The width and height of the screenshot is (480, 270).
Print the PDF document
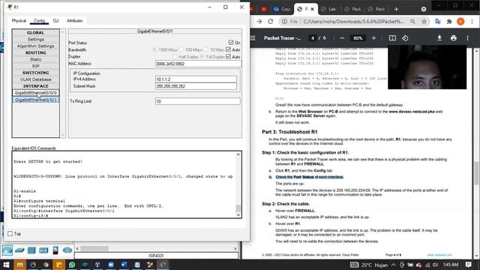click(x=453, y=38)
